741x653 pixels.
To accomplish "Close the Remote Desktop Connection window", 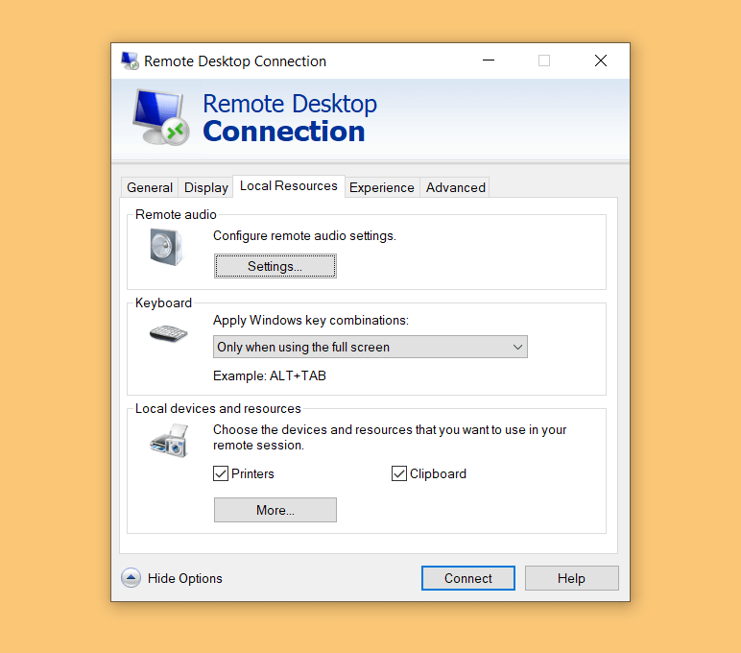I will pos(601,60).
